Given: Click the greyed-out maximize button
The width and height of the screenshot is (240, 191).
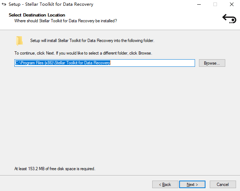Looking at the screenshot, I should (x=215, y=4).
